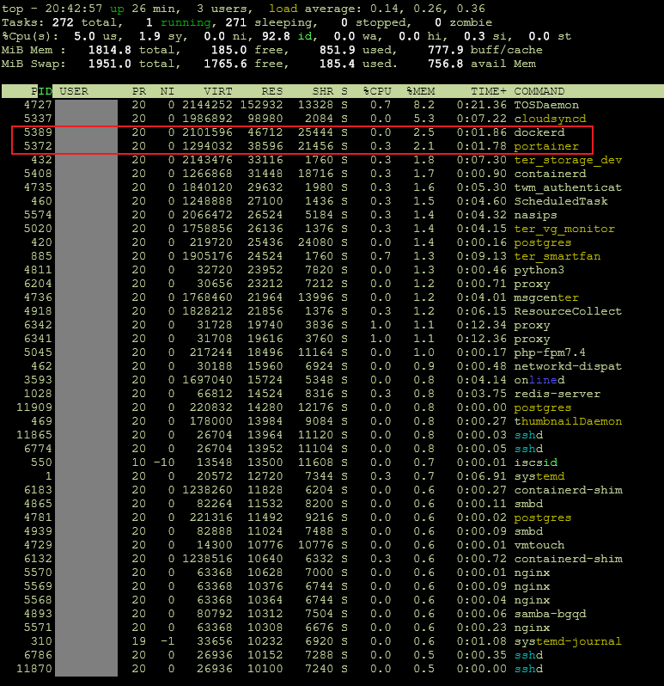Image resolution: width=664 pixels, height=686 pixels.
Task: Click the RES column header
Action: click(x=272, y=91)
